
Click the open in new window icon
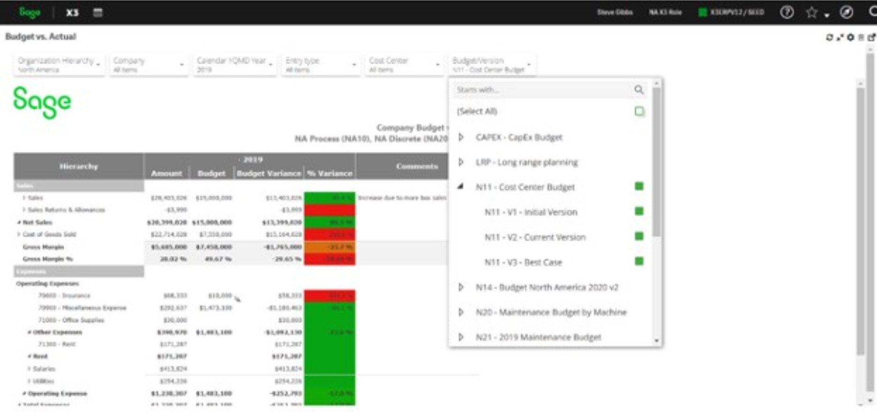(x=871, y=37)
